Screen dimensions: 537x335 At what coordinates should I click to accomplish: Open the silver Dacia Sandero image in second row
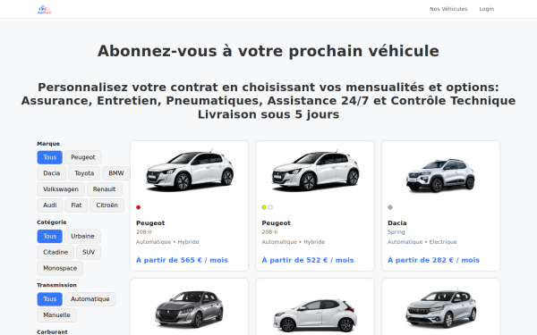coord(440,309)
